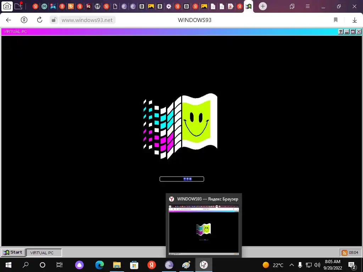
Task: Open the browser tableau home button showing 25
Action: click(x=7, y=6)
